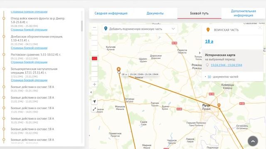
Task: Select timeline marker for Ростовское сражение
Action: (x=4, y=55)
